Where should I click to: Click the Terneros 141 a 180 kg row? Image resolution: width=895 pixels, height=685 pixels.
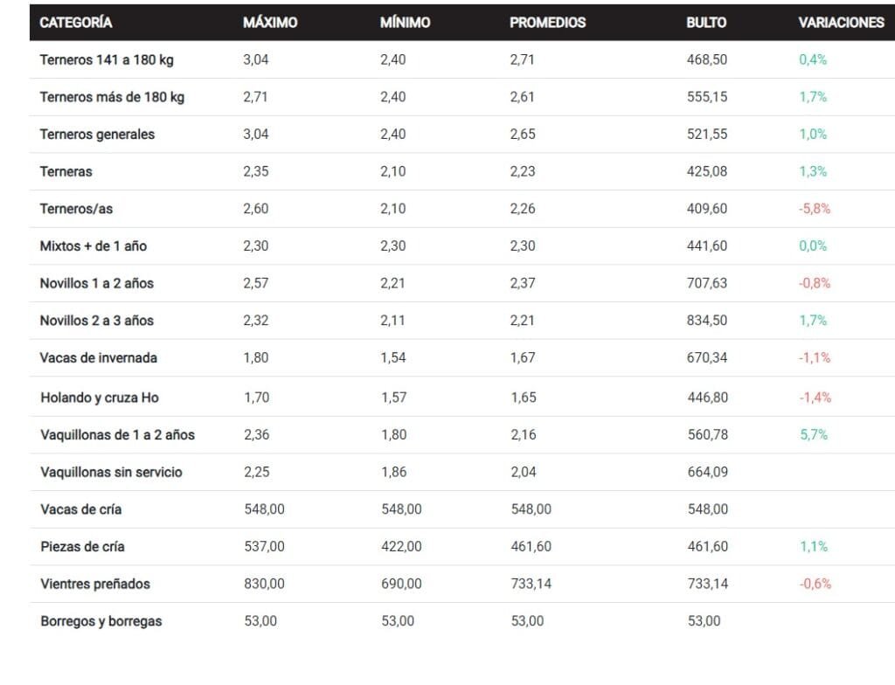point(462,59)
